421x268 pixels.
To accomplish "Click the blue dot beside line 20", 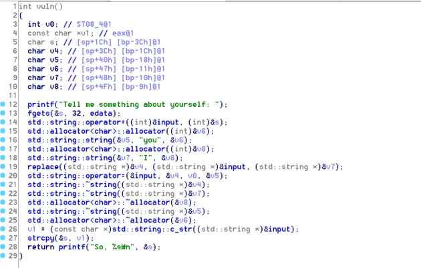I will 3,175.
